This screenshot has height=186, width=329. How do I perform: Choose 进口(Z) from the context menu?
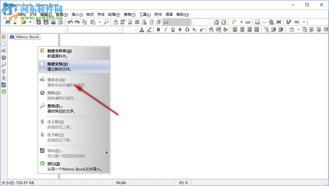(74, 166)
